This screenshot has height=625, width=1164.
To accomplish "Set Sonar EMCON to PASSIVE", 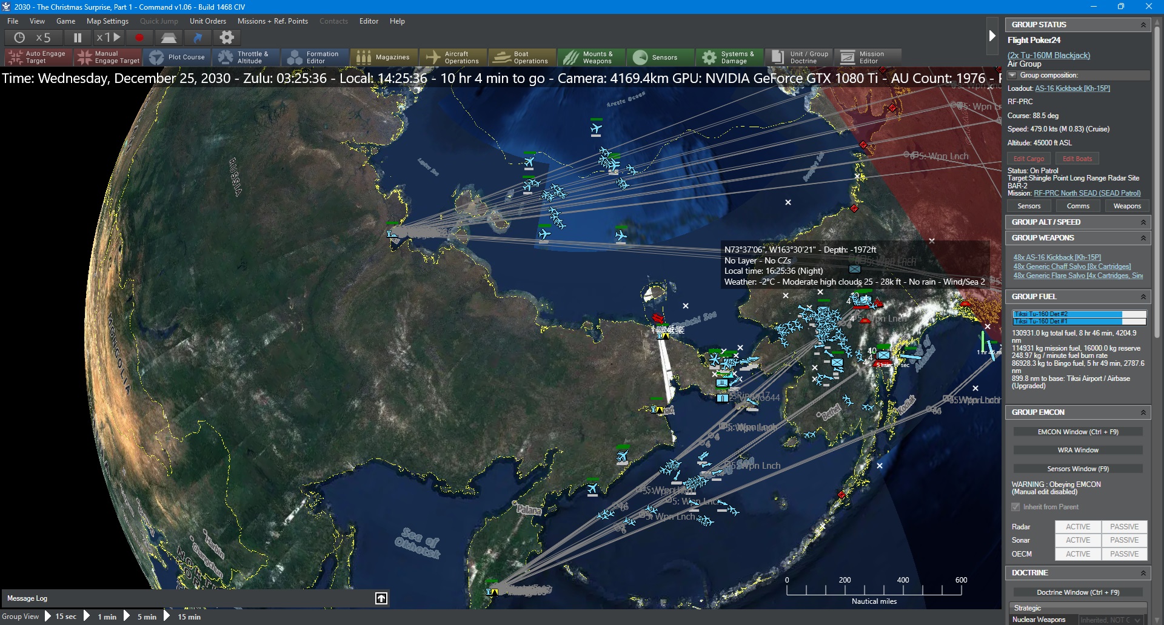I will [1125, 540].
